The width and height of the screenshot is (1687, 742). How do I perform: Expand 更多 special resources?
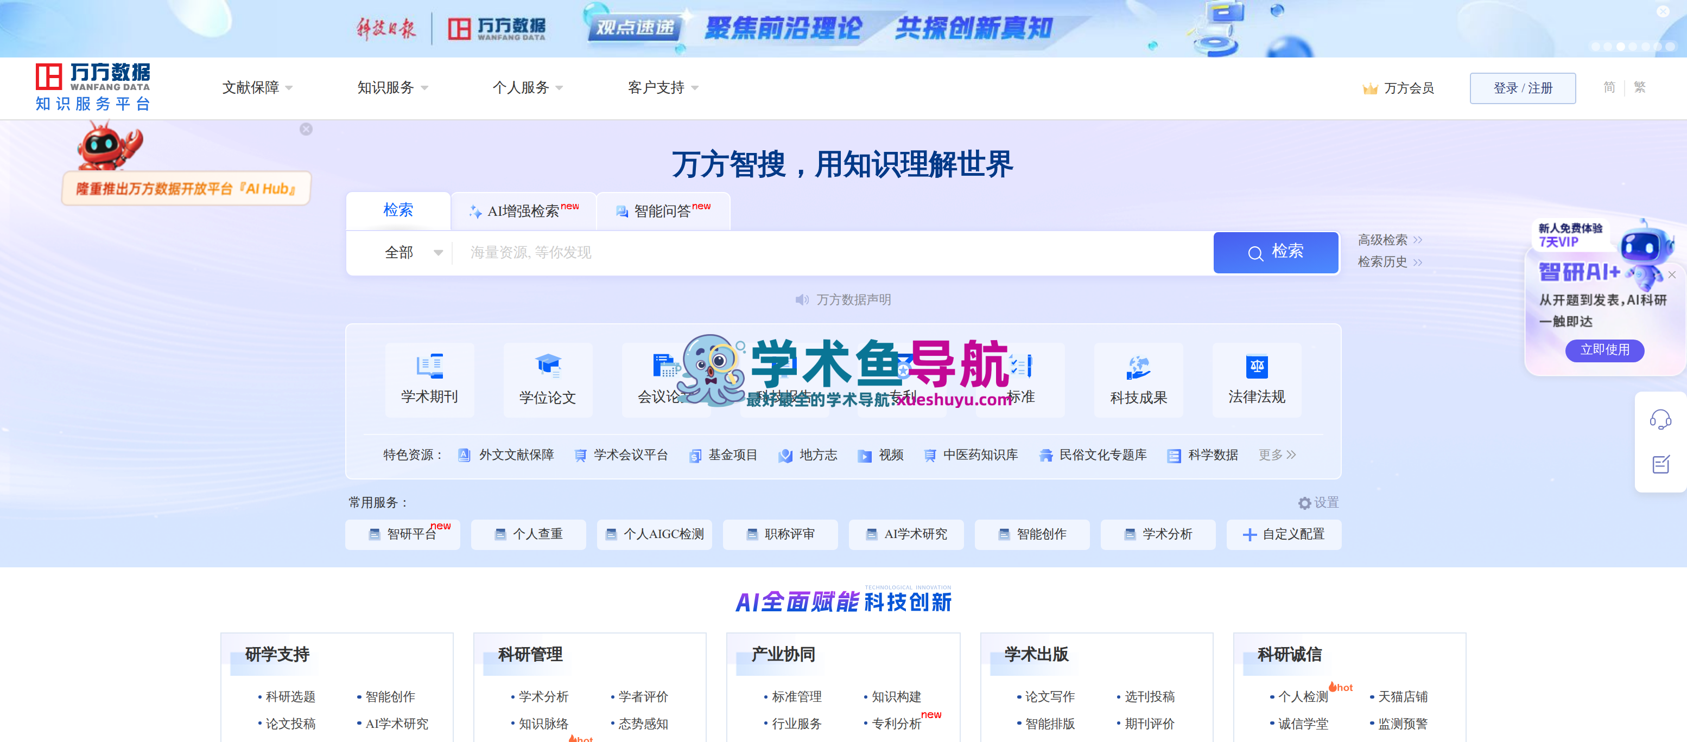[x=1277, y=455]
